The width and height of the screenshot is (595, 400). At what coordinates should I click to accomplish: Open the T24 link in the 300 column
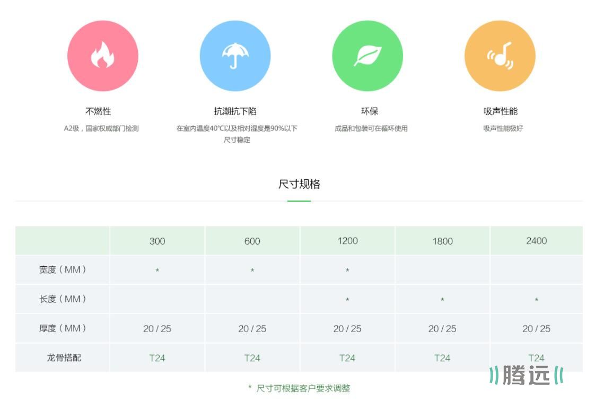157,358
